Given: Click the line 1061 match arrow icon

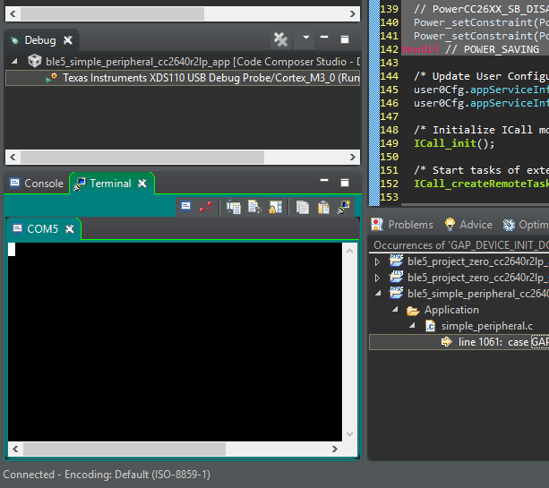Looking at the screenshot, I should 447,342.
